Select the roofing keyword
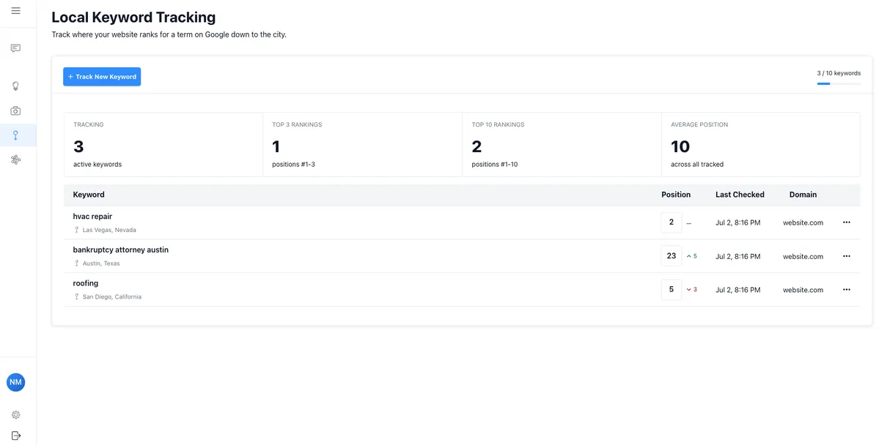The image size is (879, 445). point(86,283)
